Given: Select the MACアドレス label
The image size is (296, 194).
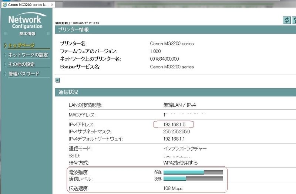Looking at the screenshot, I should 82,115.
